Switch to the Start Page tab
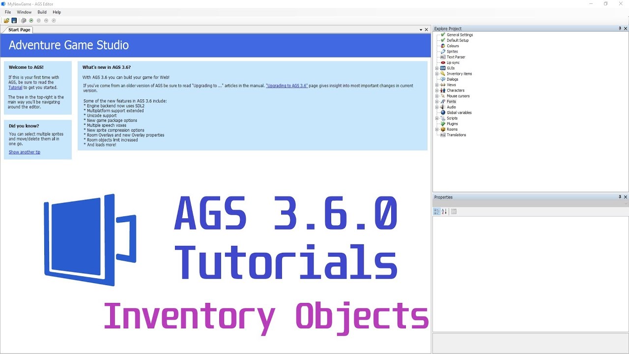This screenshot has width=629, height=354. [19, 30]
